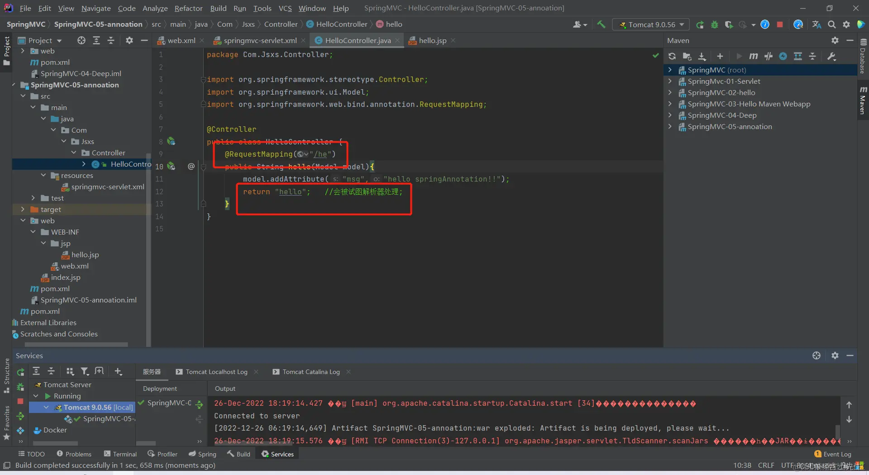The height and width of the screenshot is (475, 869).
Task: Build project with hammer icon
Action: point(601,24)
